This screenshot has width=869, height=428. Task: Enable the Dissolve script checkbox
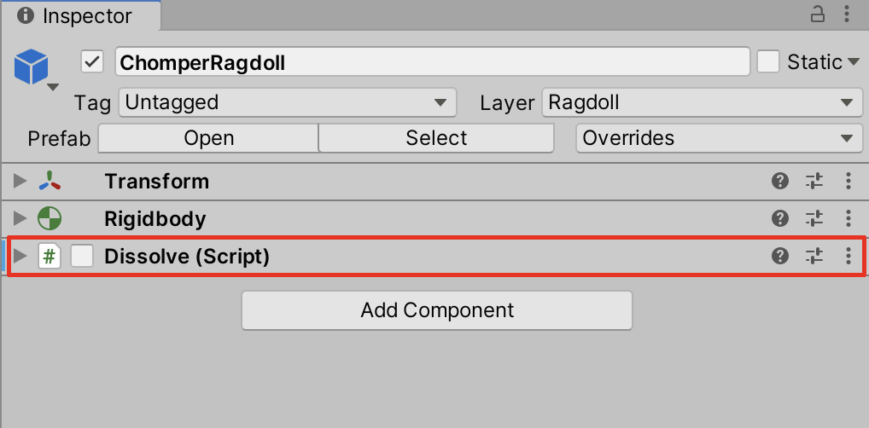pos(82,256)
